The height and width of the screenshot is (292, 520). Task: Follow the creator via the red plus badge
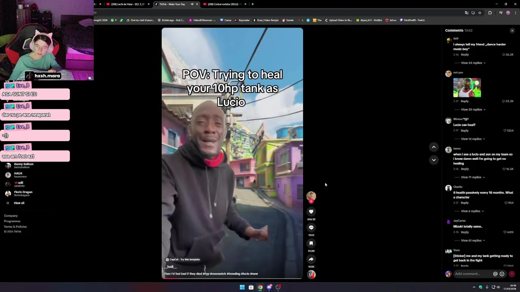pos(311,201)
